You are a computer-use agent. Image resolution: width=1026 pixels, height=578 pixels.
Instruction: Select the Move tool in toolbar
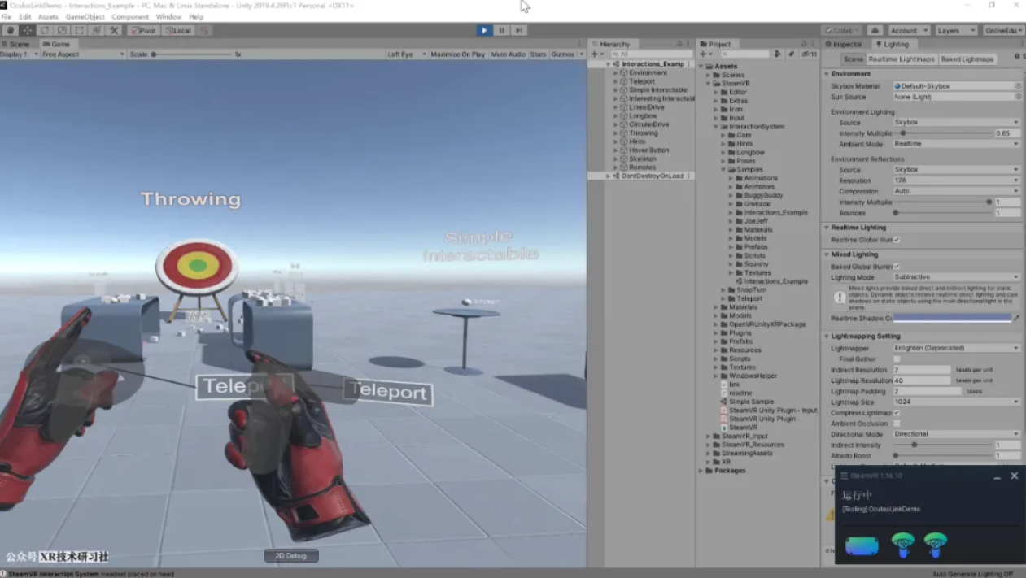28,31
